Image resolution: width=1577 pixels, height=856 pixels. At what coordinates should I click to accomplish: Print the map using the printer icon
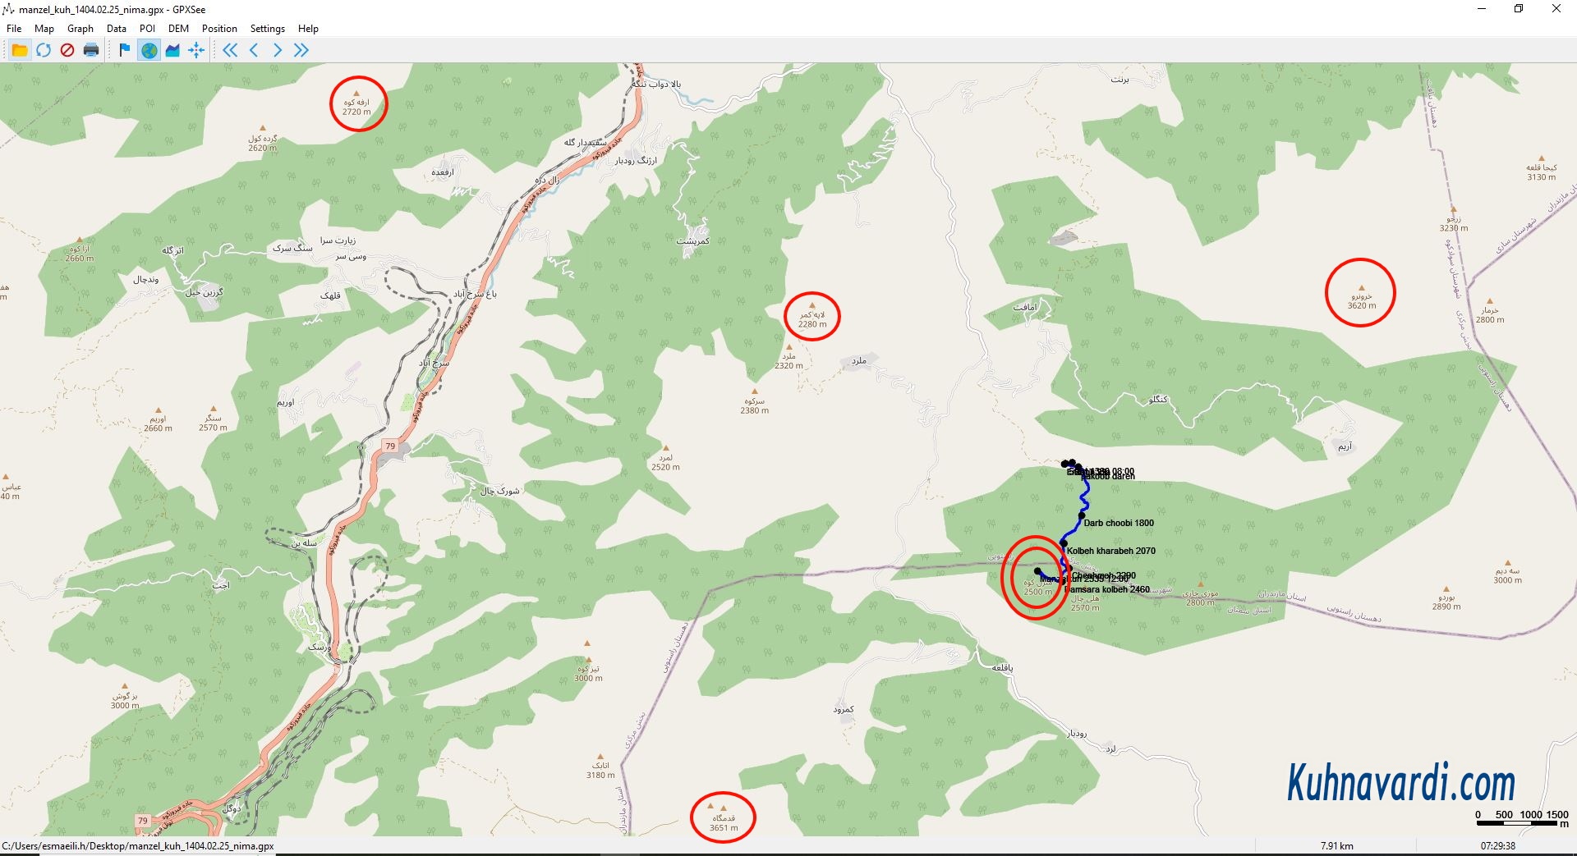pos(91,50)
